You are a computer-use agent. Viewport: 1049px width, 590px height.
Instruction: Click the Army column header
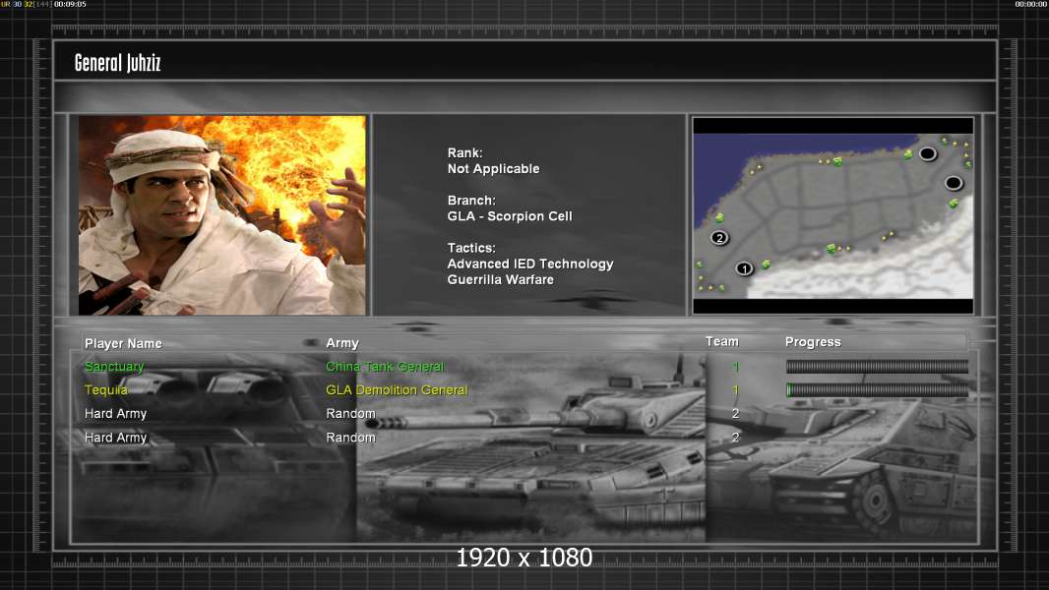(x=342, y=343)
